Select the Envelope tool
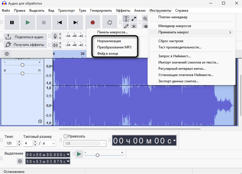Screen dimensions: 242x174 click(134, 19)
